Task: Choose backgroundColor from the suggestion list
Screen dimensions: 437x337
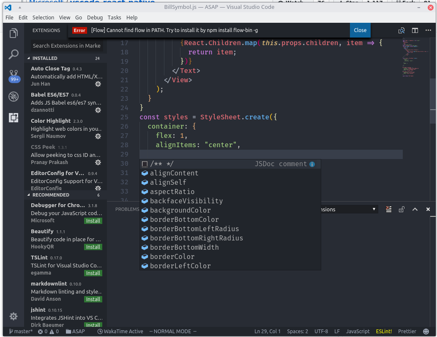Action: point(230,210)
